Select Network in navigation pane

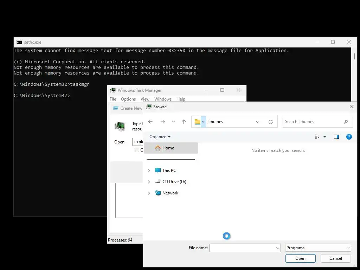point(171,193)
